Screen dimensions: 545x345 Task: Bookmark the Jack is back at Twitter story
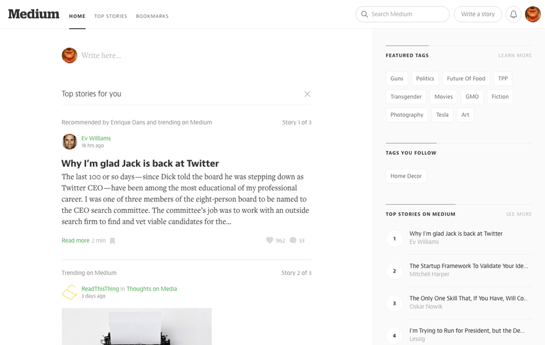112,240
